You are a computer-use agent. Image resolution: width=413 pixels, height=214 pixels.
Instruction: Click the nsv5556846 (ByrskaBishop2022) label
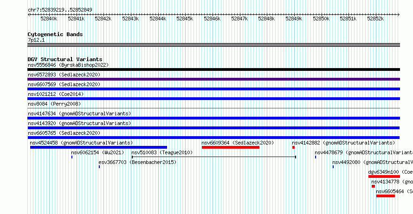(x=68, y=65)
